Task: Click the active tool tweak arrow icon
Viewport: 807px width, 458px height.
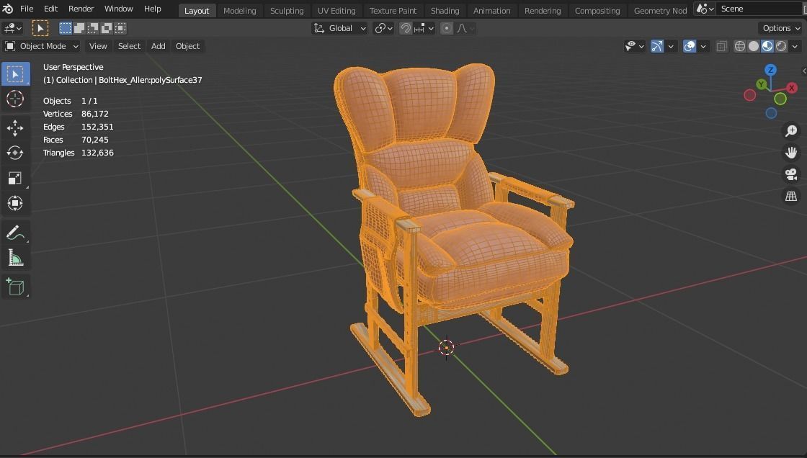Action: (40, 28)
